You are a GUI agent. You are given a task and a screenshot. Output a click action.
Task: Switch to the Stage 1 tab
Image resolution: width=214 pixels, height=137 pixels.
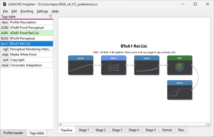84,130
